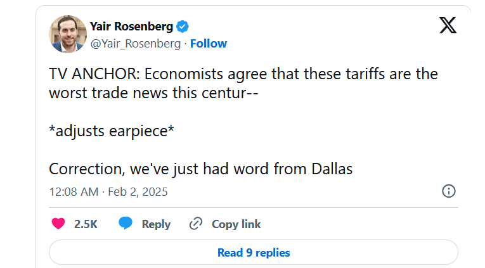Image resolution: width=485 pixels, height=268 pixels.
Task: Open the tweet info circle icon
Action: coord(448,191)
